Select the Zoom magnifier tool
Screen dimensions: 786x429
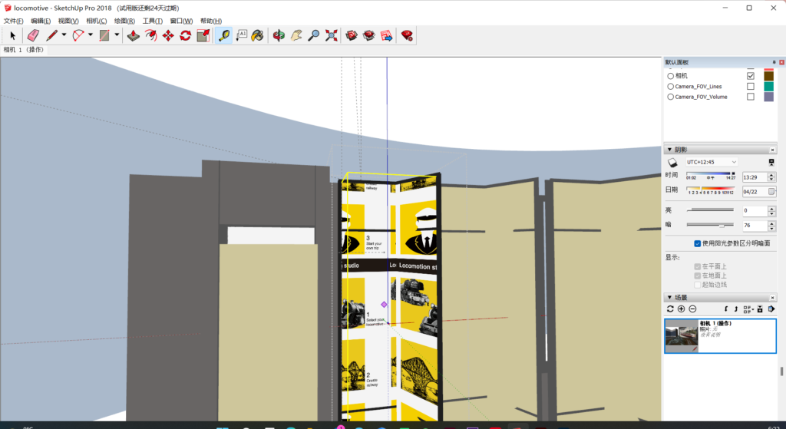coord(314,35)
